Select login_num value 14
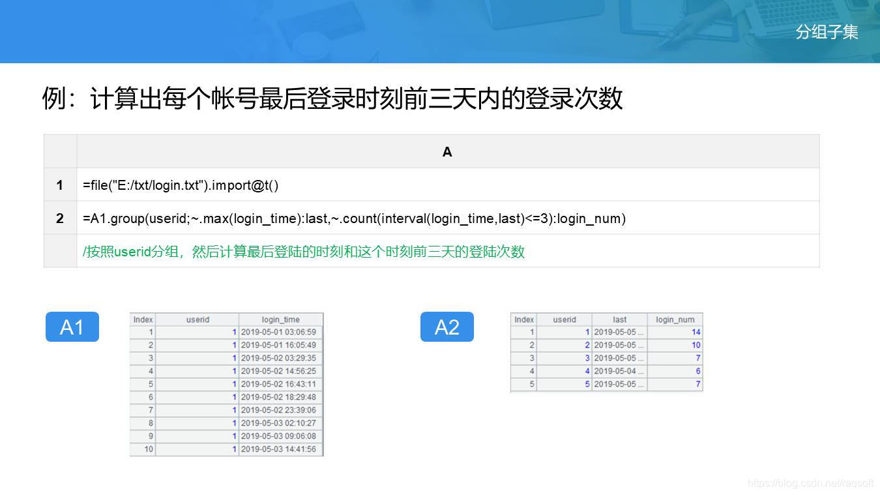880x495 pixels. 675,332
